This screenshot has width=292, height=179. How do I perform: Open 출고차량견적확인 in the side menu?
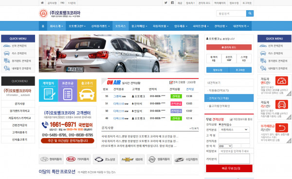coord(229,106)
